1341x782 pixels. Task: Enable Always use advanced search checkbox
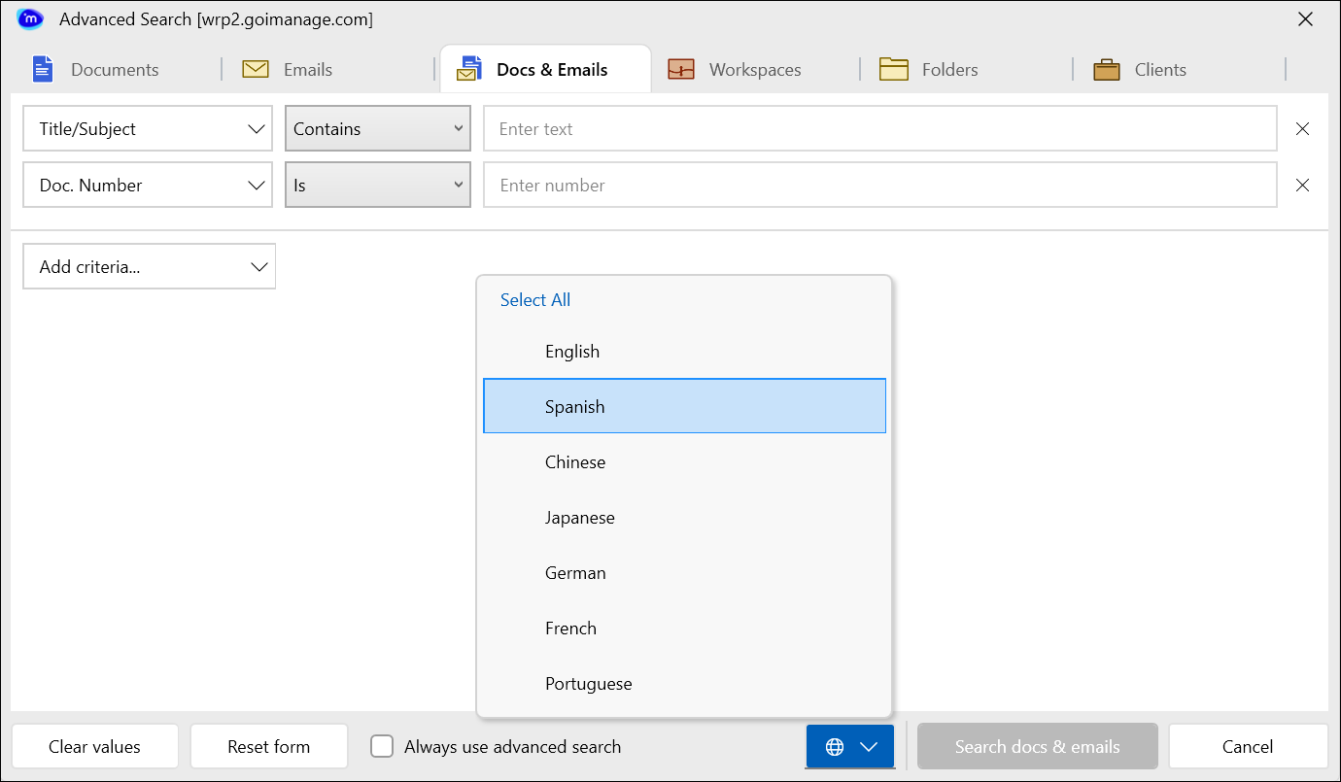coord(383,747)
